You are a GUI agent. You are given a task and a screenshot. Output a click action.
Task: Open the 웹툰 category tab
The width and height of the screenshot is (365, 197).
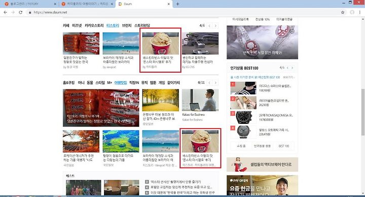153,83
